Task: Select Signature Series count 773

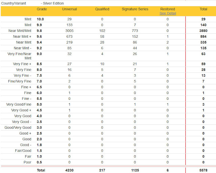Action: point(135,31)
